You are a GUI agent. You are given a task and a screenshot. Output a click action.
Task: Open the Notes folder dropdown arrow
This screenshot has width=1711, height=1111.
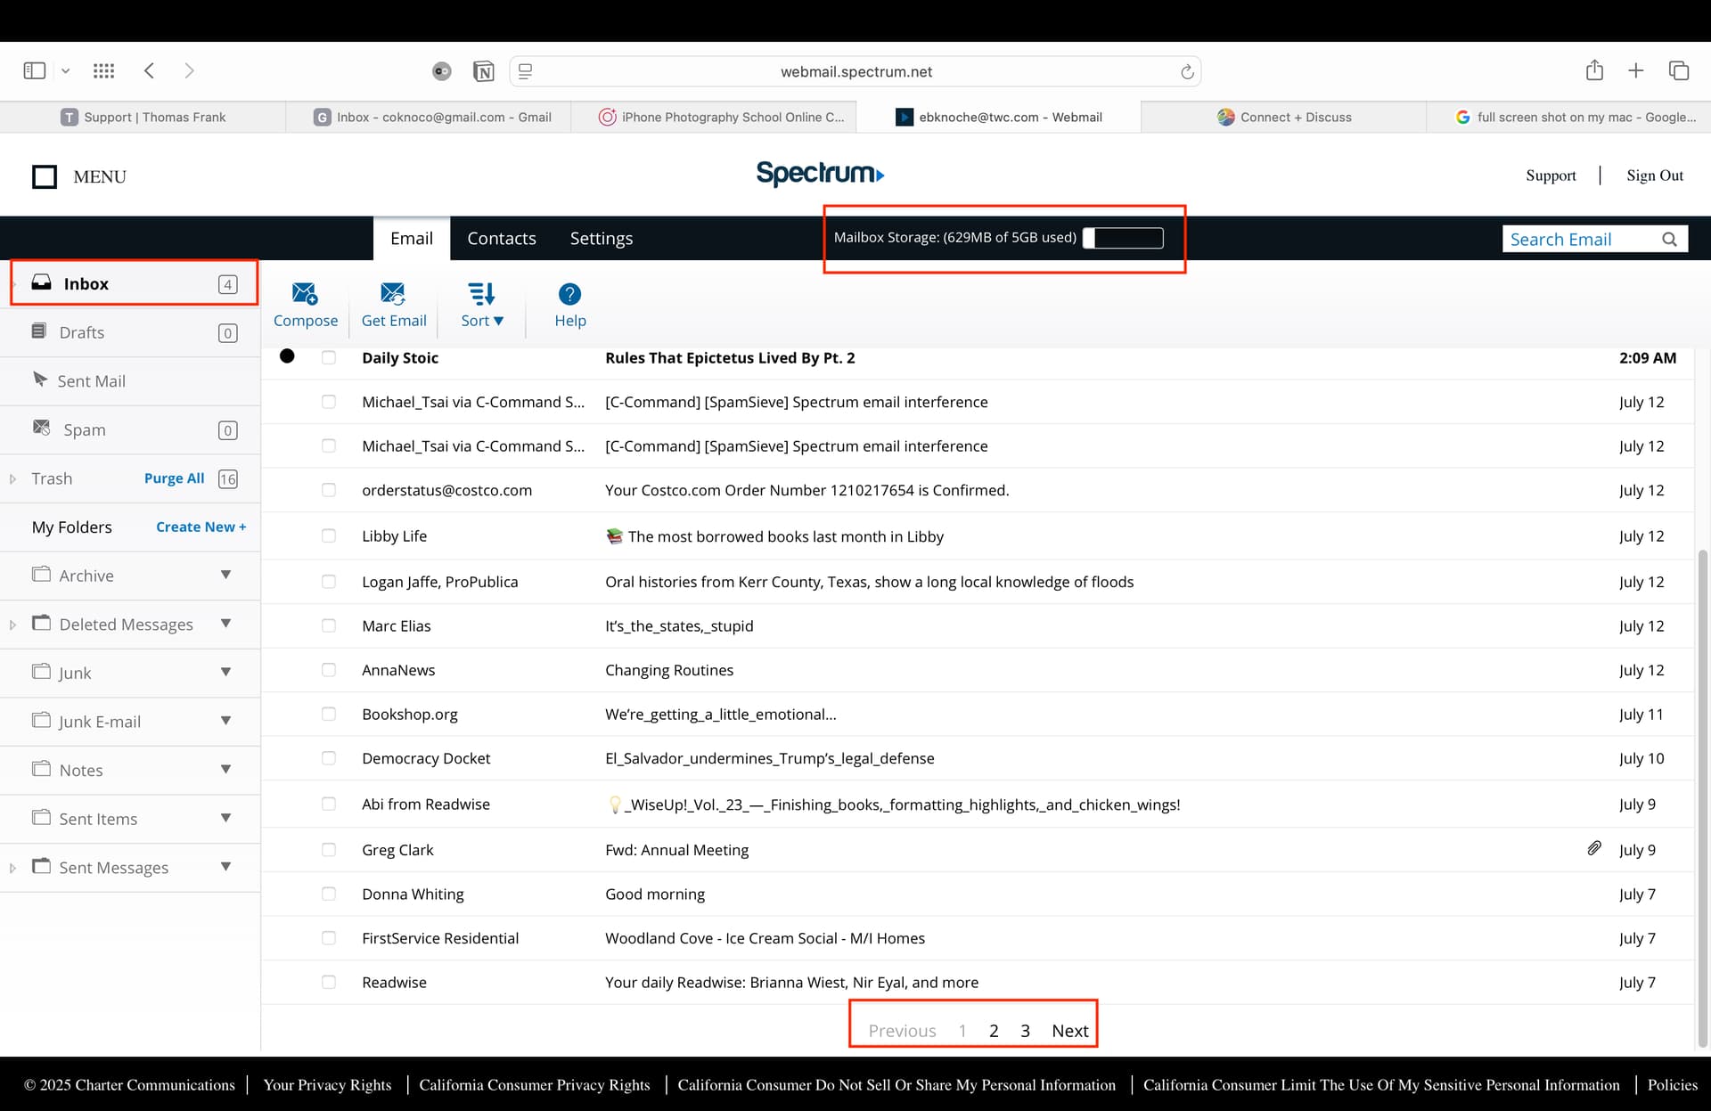(x=226, y=769)
